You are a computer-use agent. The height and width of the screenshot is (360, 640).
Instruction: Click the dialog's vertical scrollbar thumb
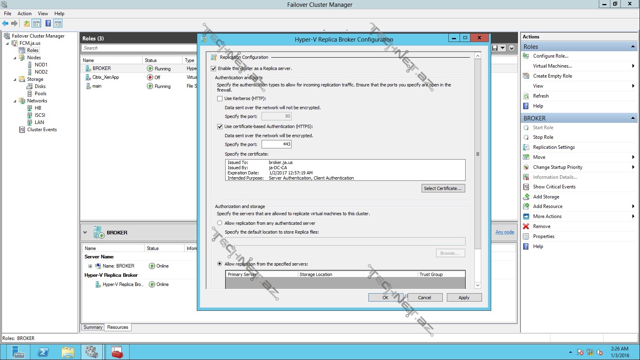(x=478, y=154)
